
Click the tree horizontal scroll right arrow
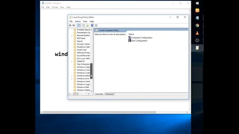[89, 94]
